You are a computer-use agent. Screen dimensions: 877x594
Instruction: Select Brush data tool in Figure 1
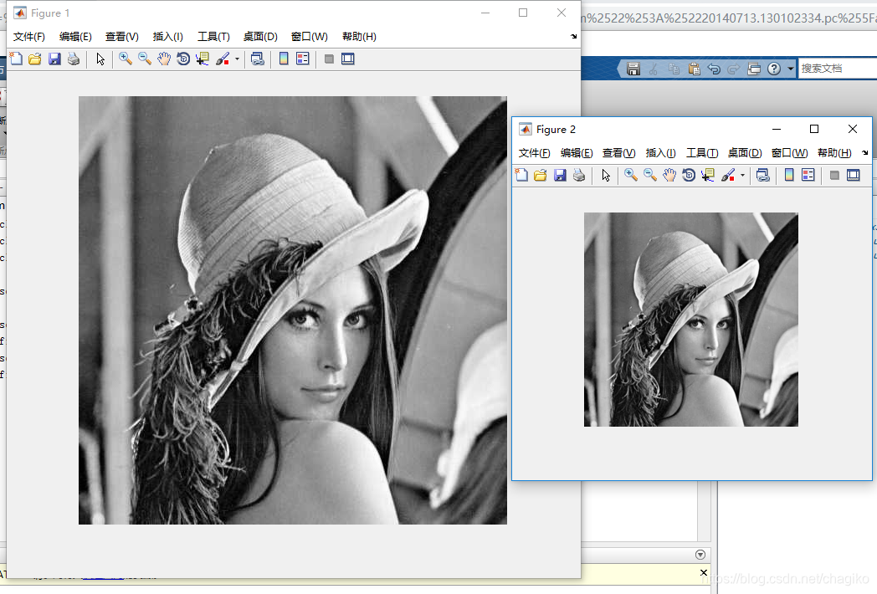click(223, 59)
